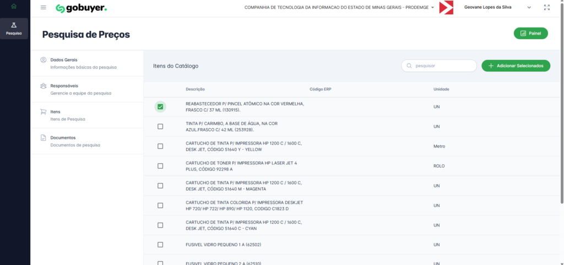564x265 pixels.
Task: Go to the Responsáveis section
Action: [64, 86]
